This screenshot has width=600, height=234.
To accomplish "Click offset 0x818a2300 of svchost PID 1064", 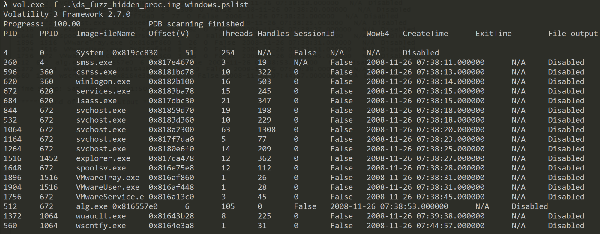I will coord(171,129).
